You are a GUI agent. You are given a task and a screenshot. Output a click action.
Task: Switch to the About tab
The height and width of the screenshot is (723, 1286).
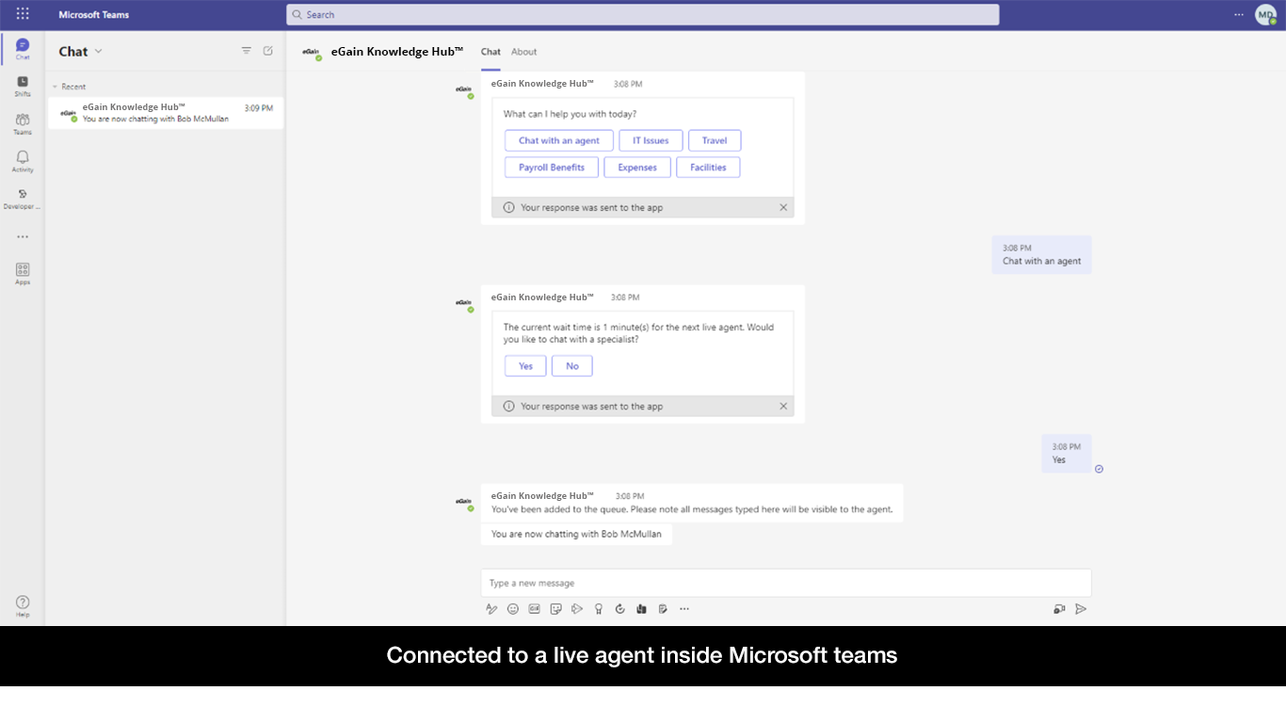[x=524, y=52]
